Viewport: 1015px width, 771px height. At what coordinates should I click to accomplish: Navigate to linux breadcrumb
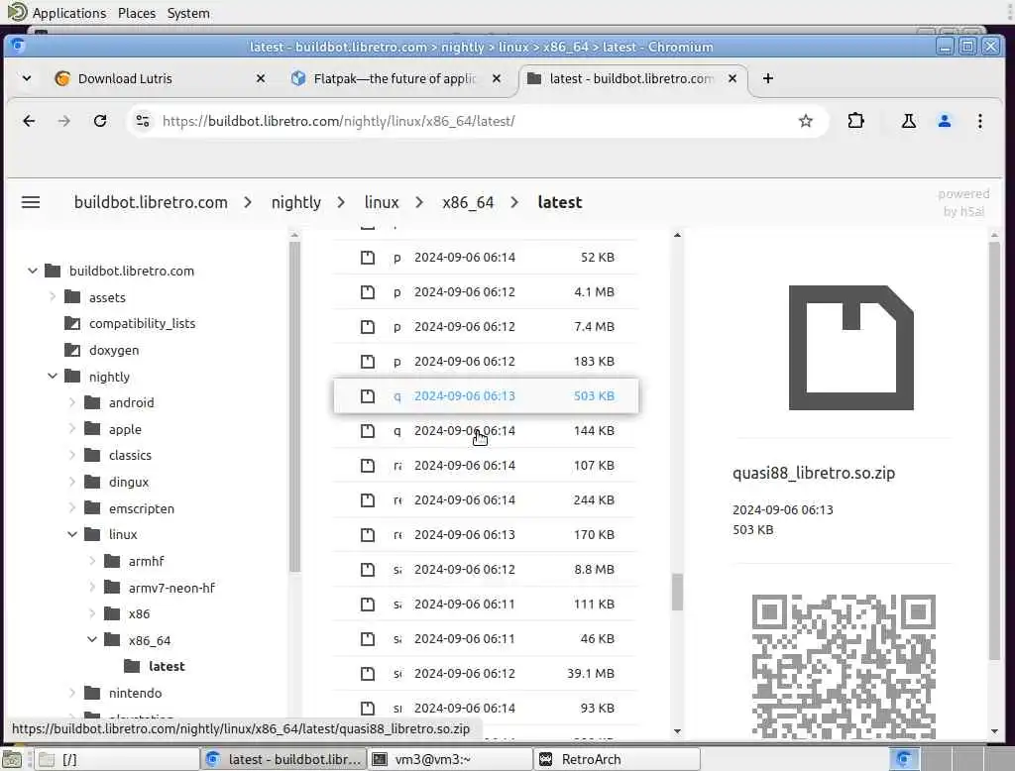382,202
